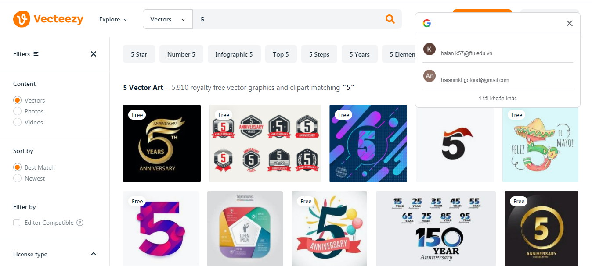
Task: Open the Explore dropdown menu
Action: [x=113, y=19]
